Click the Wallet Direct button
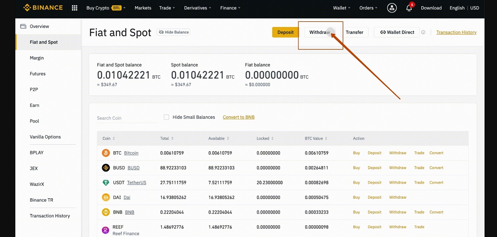This screenshot has height=237, width=497. click(x=397, y=32)
